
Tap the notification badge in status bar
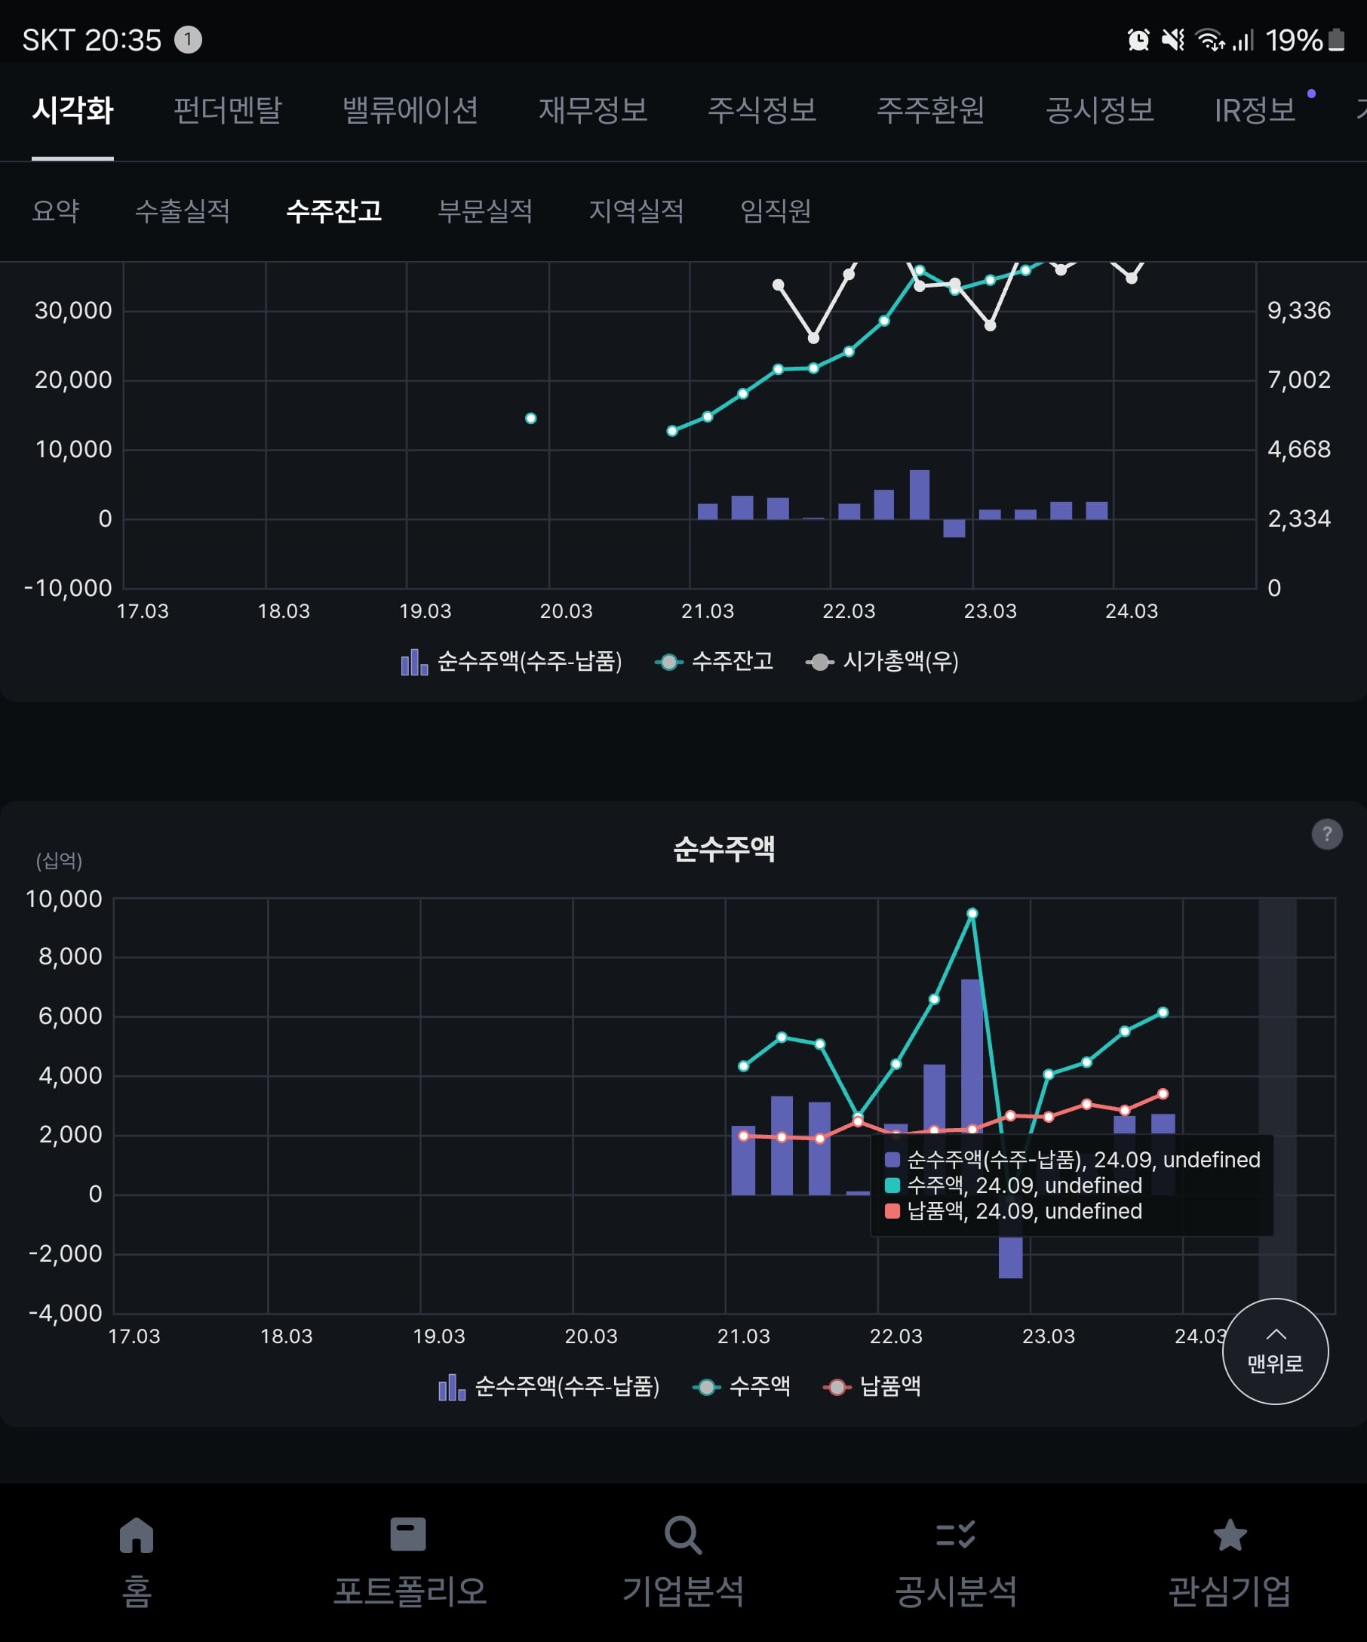click(x=188, y=39)
